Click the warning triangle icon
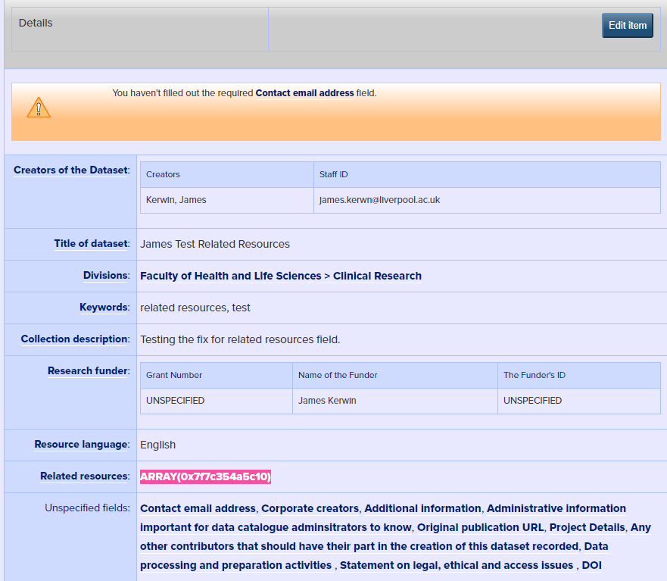The width and height of the screenshot is (667, 581). pyautogui.click(x=39, y=108)
